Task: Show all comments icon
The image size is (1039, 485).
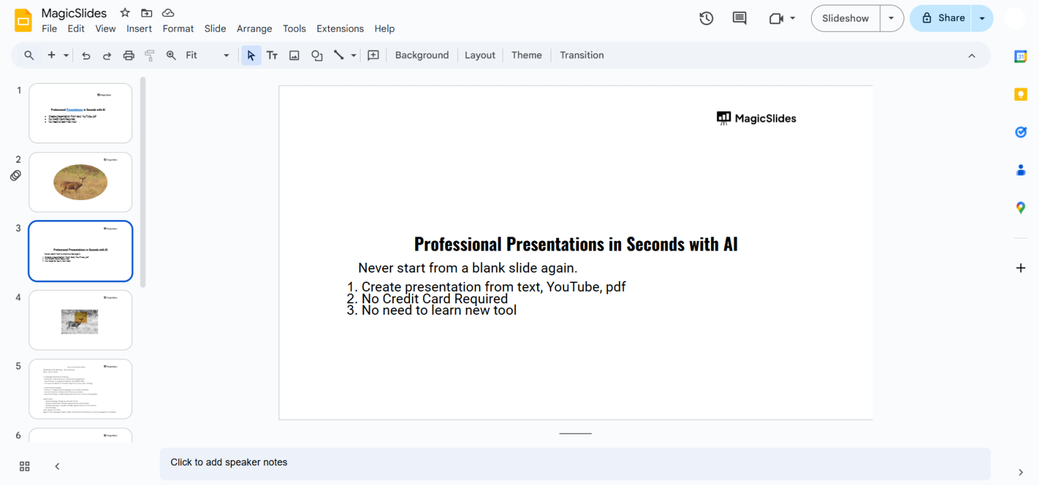Action: [740, 18]
